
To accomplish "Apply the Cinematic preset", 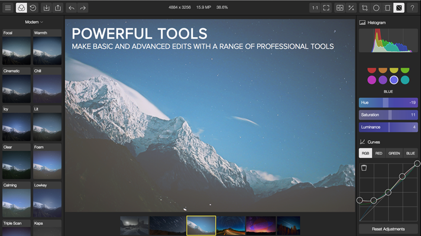I will tap(17, 85).
